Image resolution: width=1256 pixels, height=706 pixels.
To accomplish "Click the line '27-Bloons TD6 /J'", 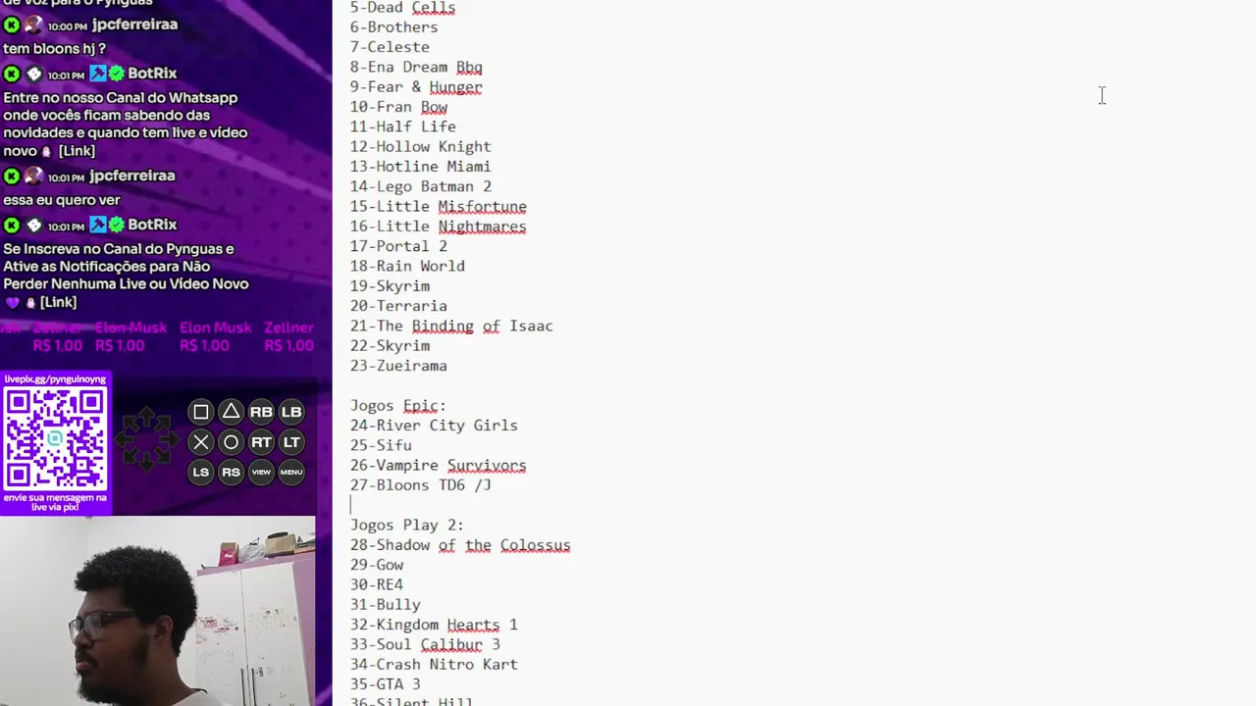I will [x=420, y=485].
